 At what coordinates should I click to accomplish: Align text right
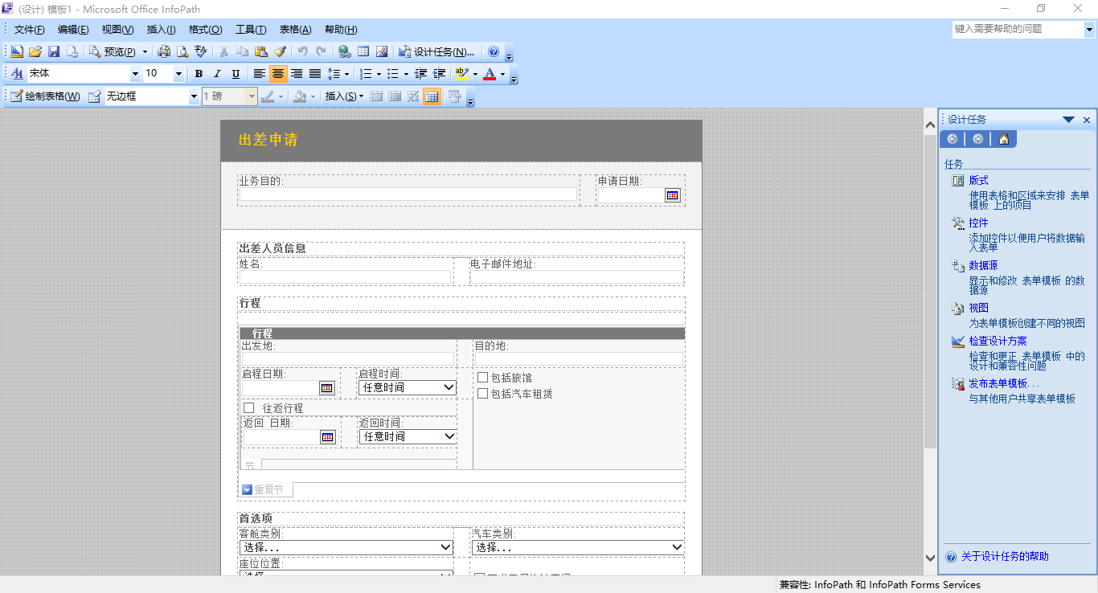click(x=297, y=74)
